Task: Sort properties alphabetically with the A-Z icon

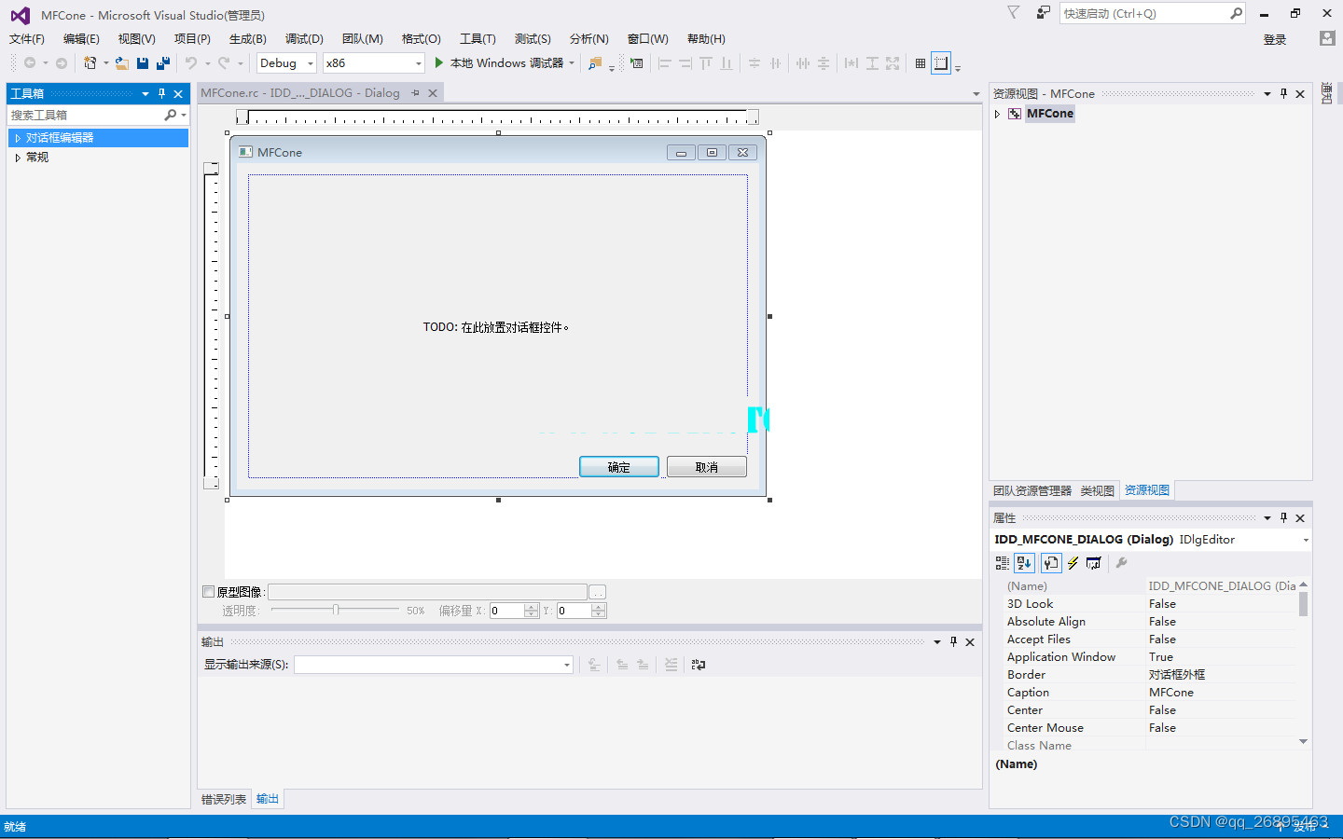Action: (x=1024, y=563)
